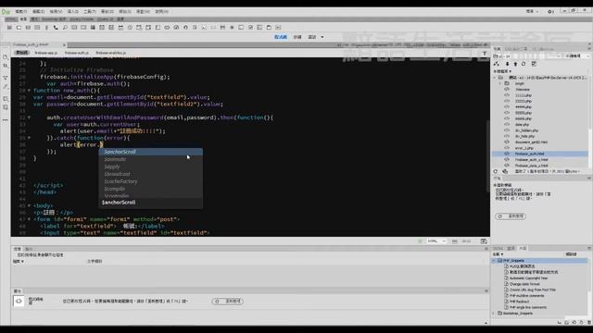Viewport: 593px width, 333px height.
Task: Close the firebase_auth_y.html document tab
Action: click(x=64, y=45)
